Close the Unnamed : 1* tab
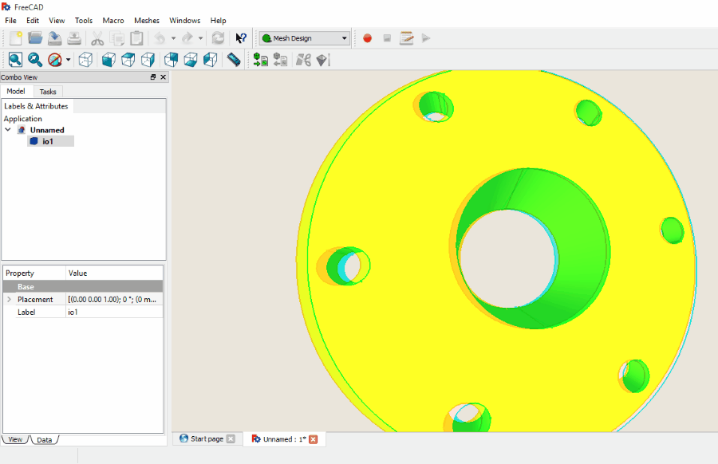Viewport: 718px width, 464px height. 314,439
